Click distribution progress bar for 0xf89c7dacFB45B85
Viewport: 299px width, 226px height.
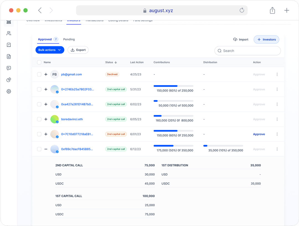[223, 146]
